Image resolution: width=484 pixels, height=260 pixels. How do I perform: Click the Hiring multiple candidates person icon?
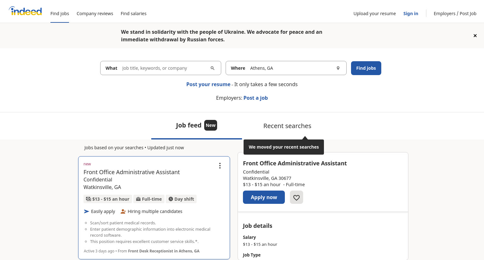pyautogui.click(x=123, y=211)
